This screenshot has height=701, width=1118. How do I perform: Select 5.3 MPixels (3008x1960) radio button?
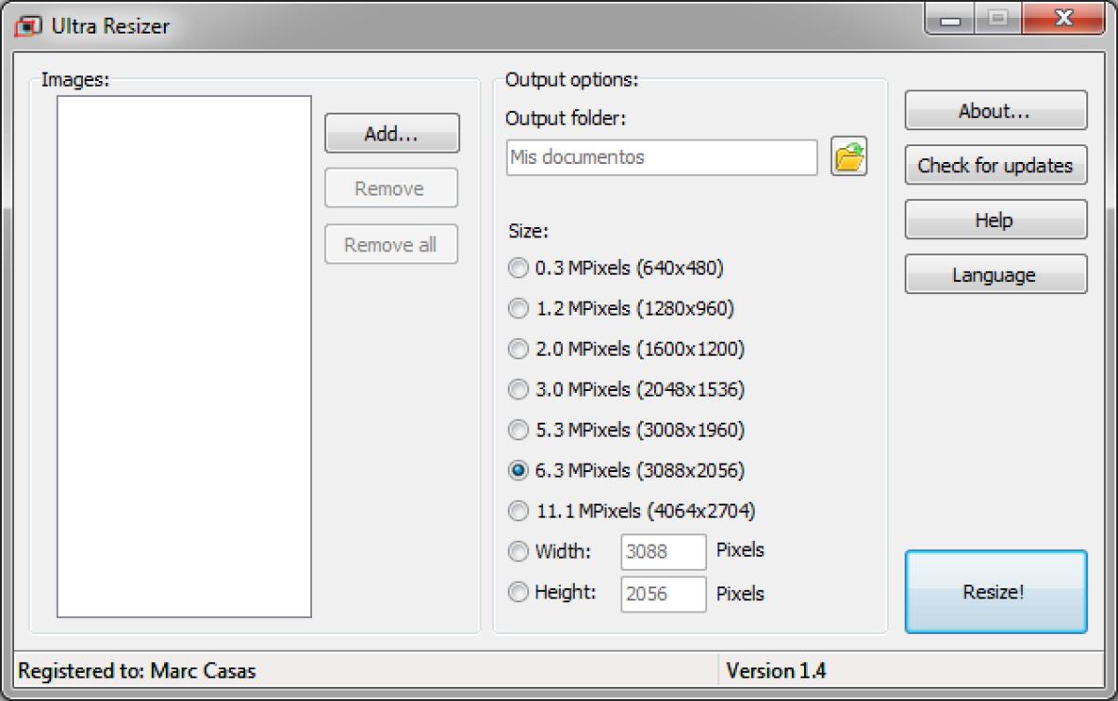click(518, 430)
